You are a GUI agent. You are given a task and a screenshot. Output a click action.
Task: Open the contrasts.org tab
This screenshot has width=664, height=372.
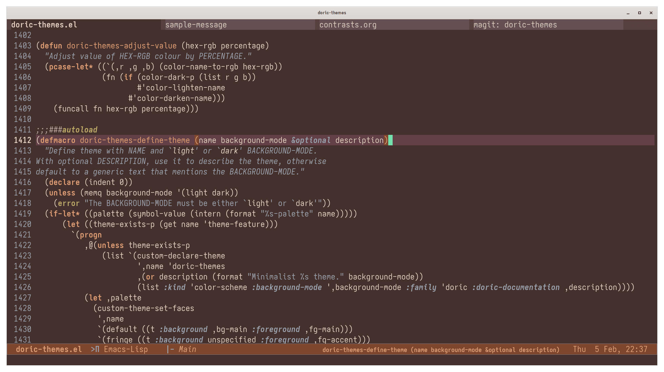tap(348, 25)
